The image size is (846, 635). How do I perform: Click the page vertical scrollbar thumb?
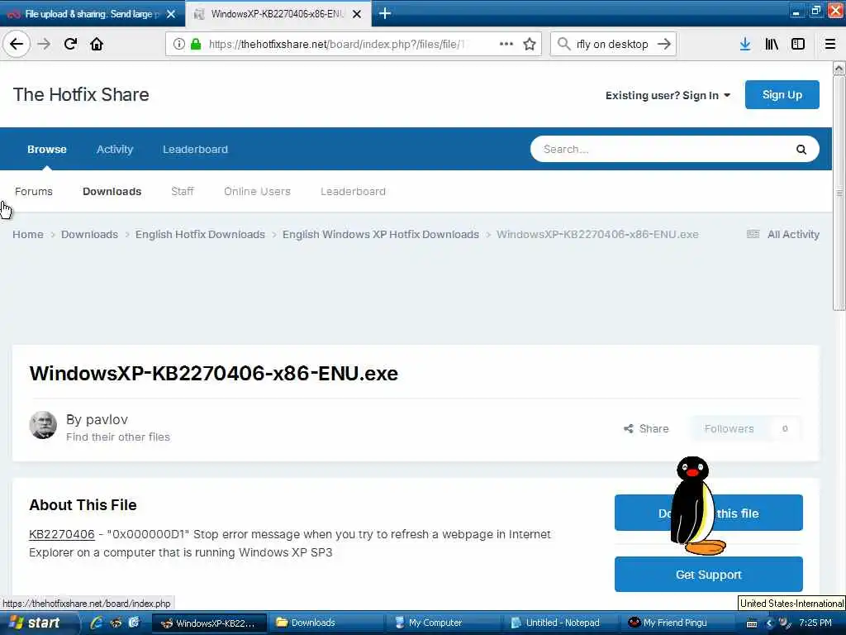[839, 193]
